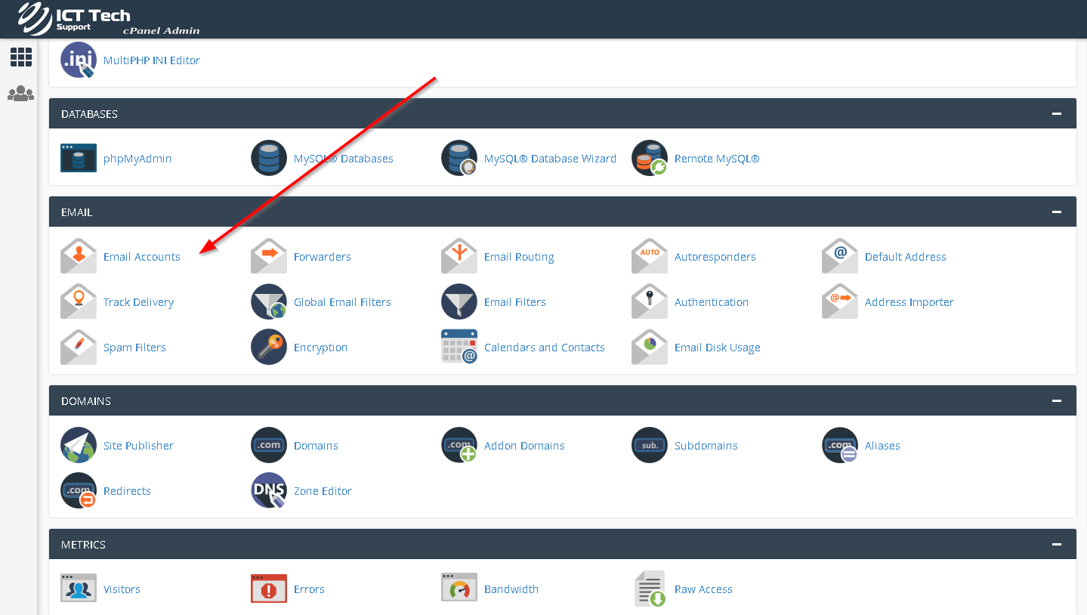Click the Zone Editor DNS icon
Viewport: 1087px width, 615px height.
[x=269, y=490]
